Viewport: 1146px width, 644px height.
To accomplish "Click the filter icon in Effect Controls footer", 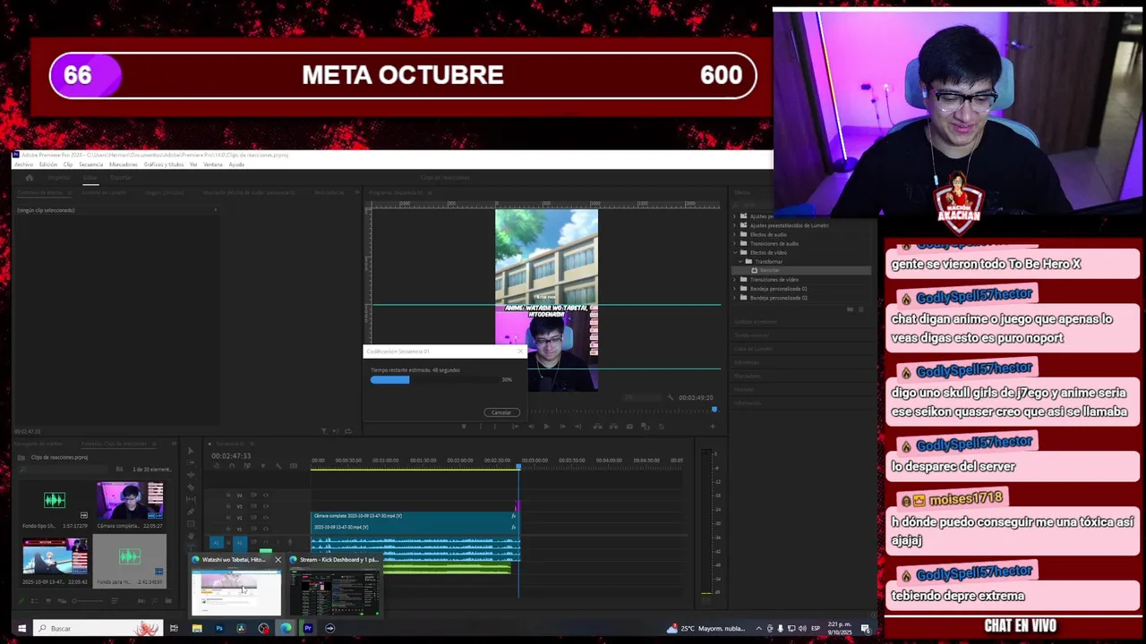I will [x=323, y=431].
